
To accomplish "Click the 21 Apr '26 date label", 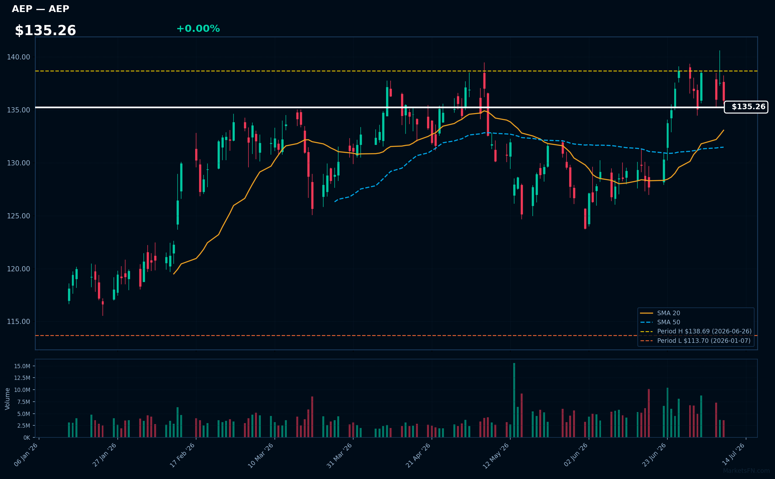I will tap(418, 455).
